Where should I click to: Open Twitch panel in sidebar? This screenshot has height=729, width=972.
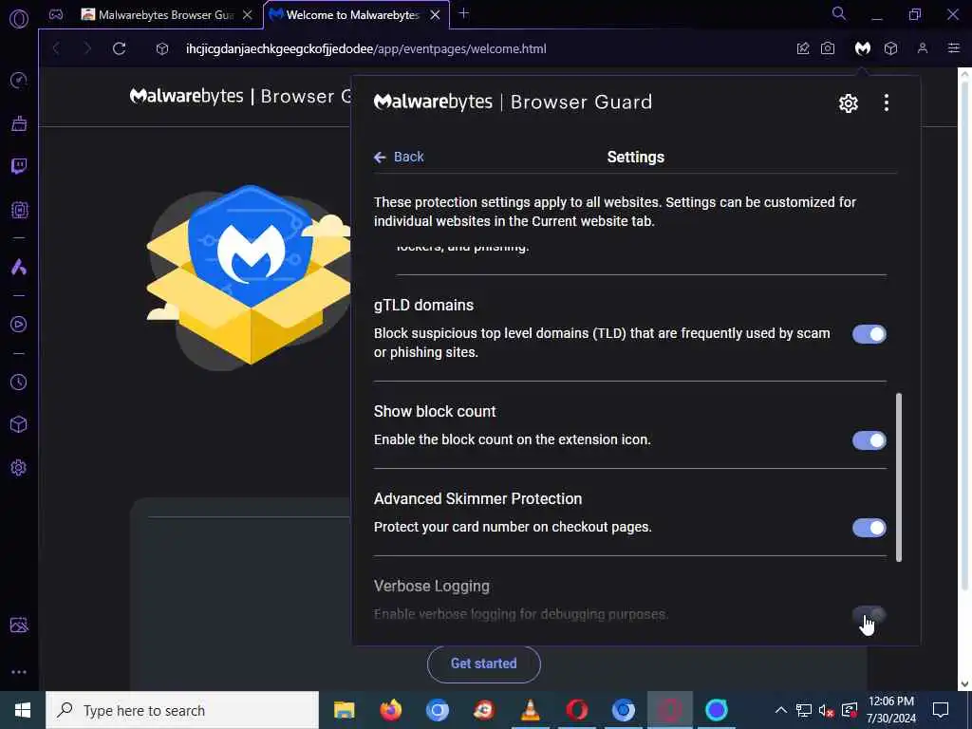coord(19,165)
